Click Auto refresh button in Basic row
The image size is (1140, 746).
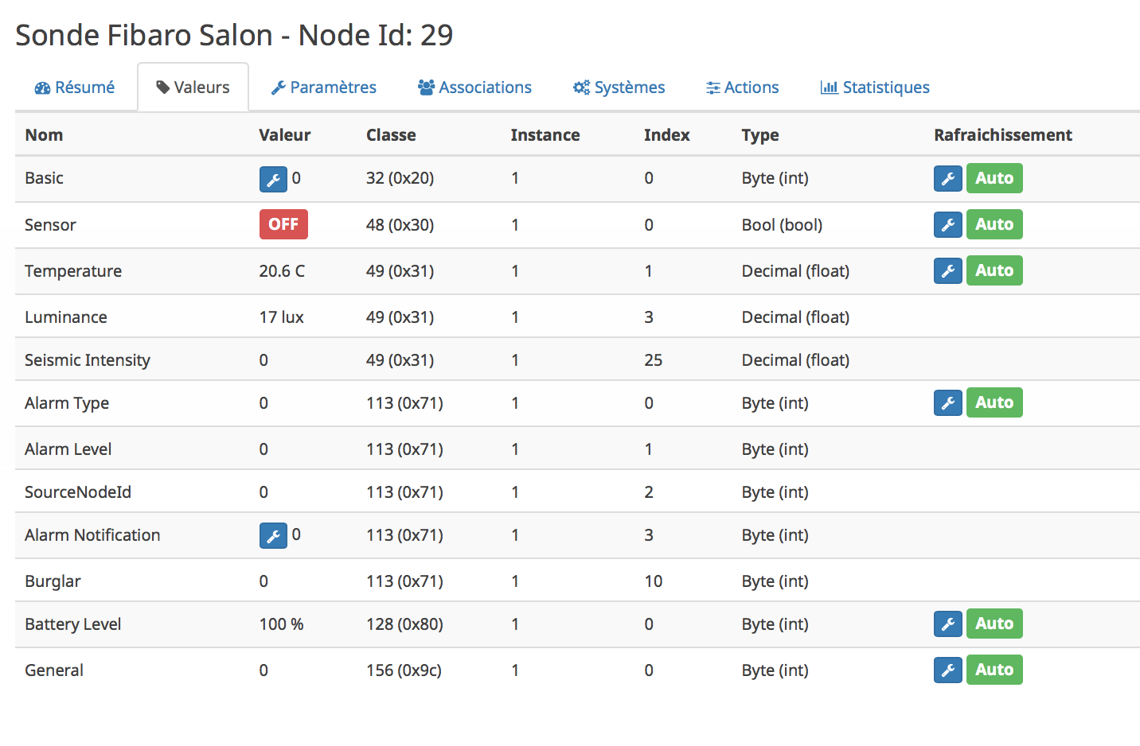tap(994, 178)
